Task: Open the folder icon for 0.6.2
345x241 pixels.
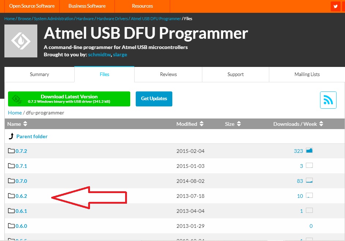Action: [11, 196]
